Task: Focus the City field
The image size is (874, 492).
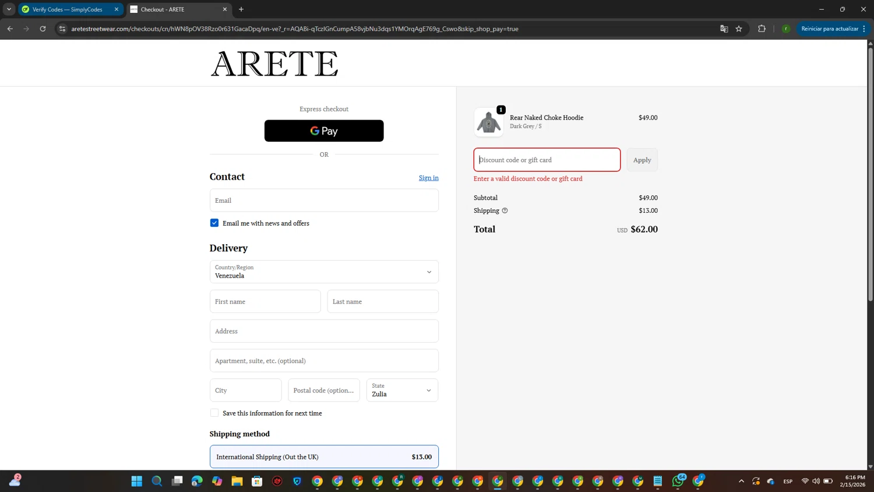Action: click(x=245, y=390)
